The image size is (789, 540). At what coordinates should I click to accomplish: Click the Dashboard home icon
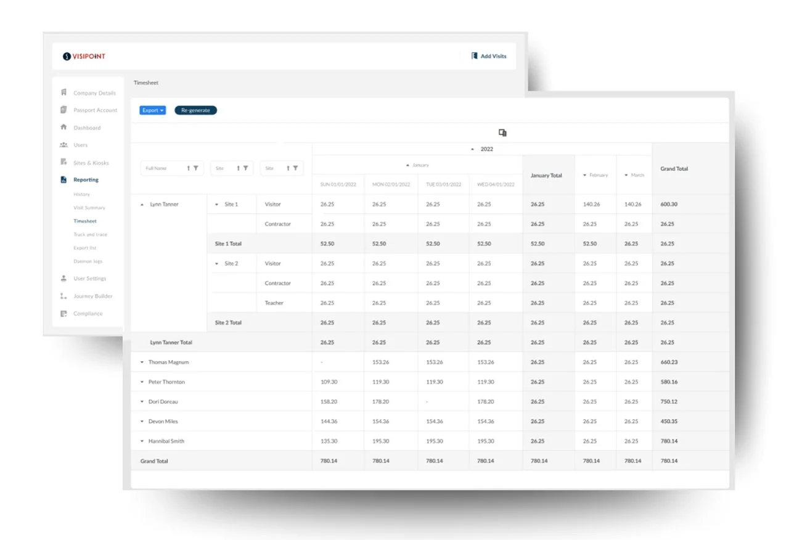coord(63,127)
